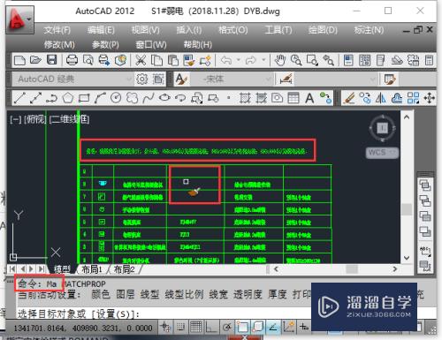Jump to first layout tab arrow
This screenshot has height=340, width=442.
pyautogui.click(x=12, y=269)
